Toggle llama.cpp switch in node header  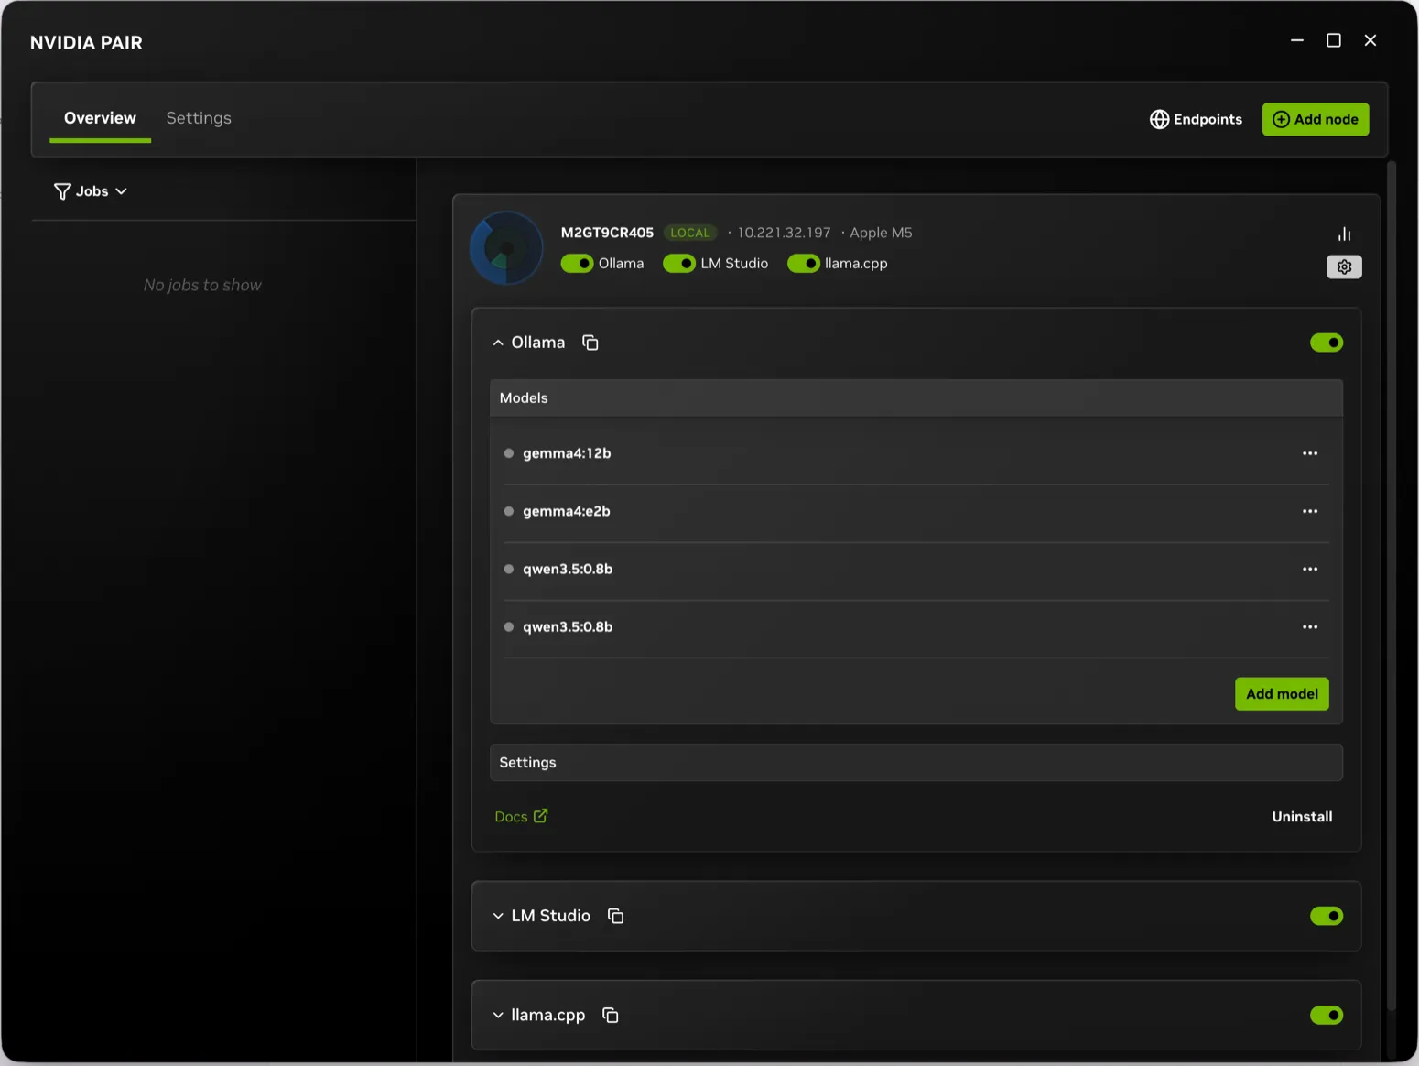click(x=804, y=264)
